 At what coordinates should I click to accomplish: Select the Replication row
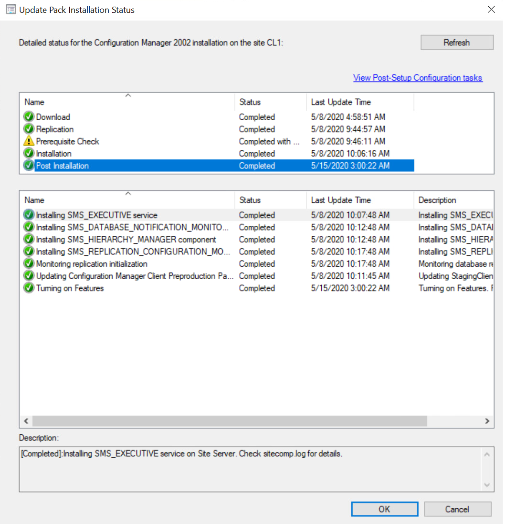pyautogui.click(x=219, y=129)
